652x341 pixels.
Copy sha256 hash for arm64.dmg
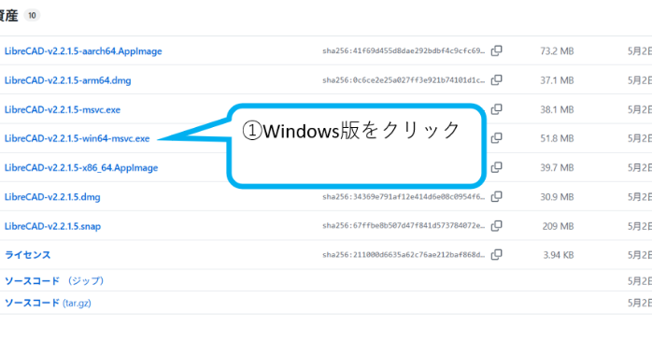[497, 79]
